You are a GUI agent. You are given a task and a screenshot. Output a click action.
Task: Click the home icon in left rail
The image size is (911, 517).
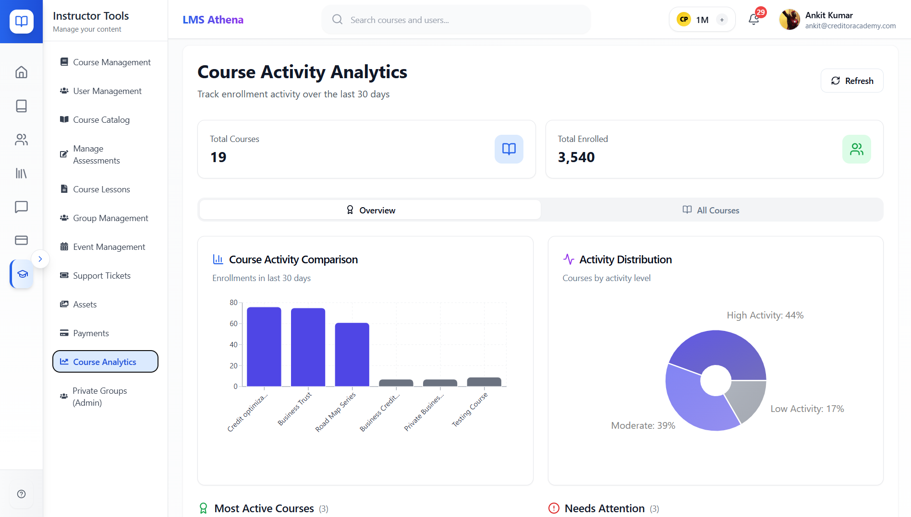point(21,72)
